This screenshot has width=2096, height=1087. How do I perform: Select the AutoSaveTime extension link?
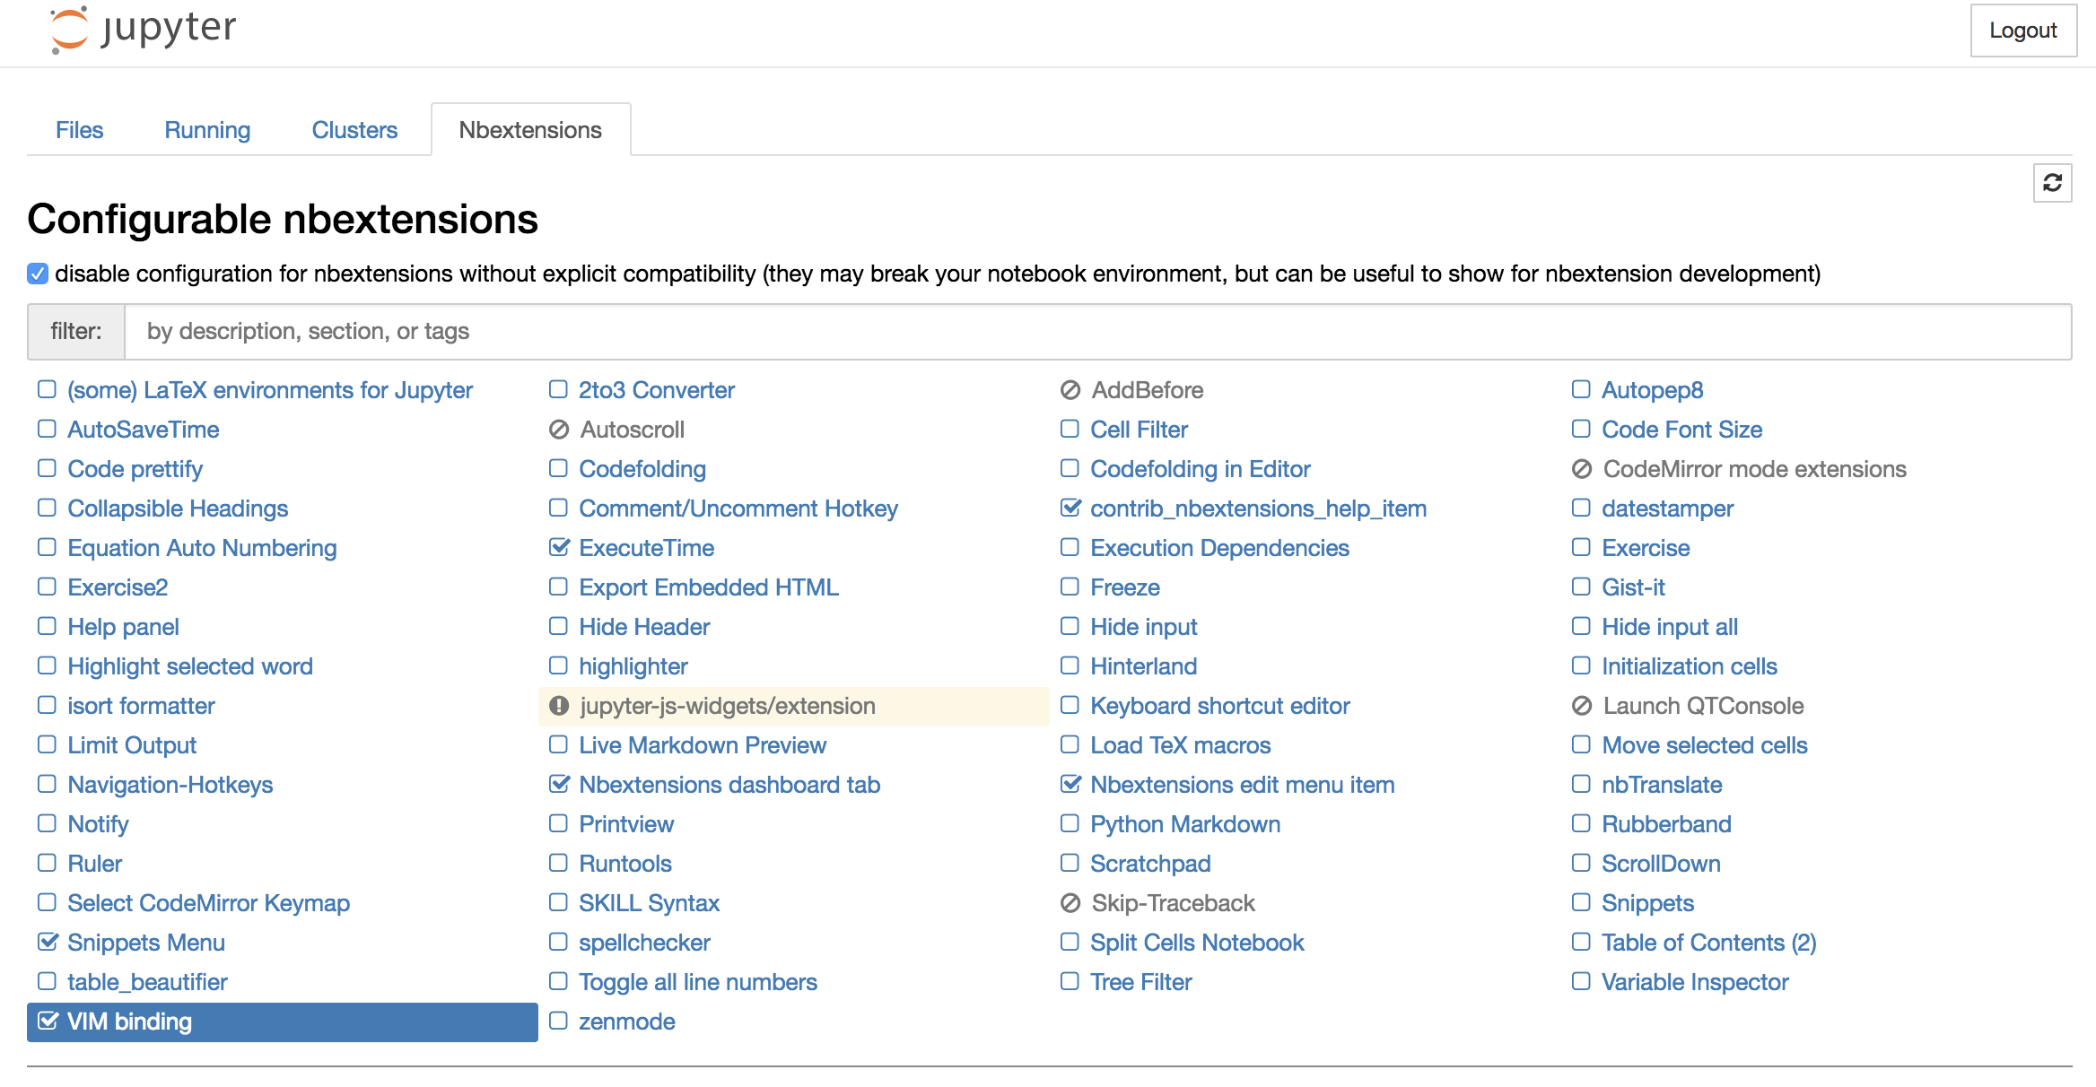144,430
